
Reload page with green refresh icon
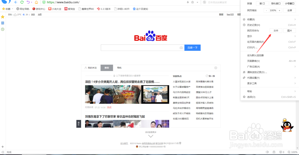[x=22, y=2]
